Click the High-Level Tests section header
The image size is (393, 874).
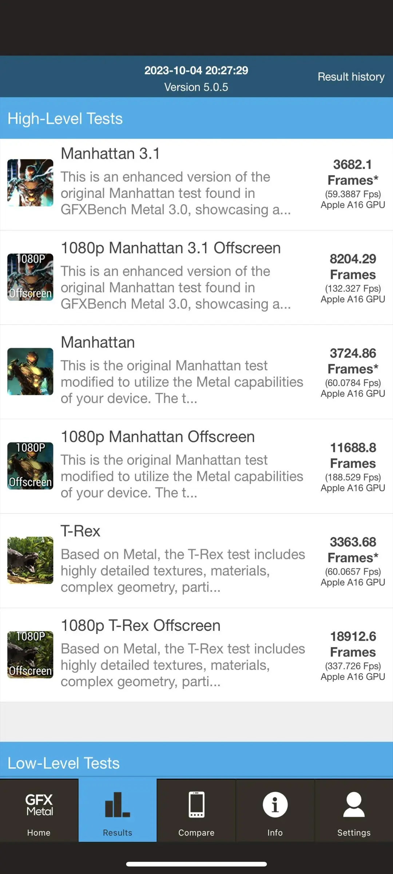[x=65, y=119]
